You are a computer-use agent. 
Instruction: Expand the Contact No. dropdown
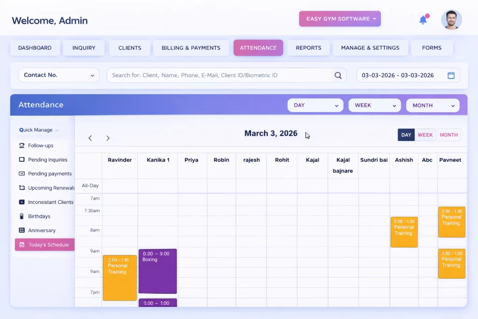(58, 75)
